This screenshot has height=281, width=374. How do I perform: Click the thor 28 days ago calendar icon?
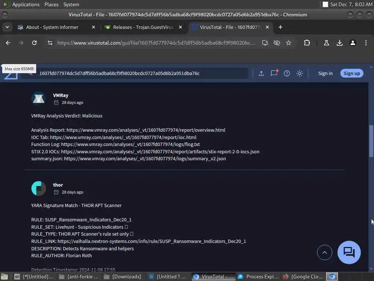tap(56, 192)
